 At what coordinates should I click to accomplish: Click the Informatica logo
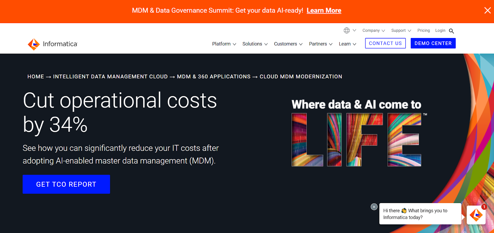click(52, 44)
